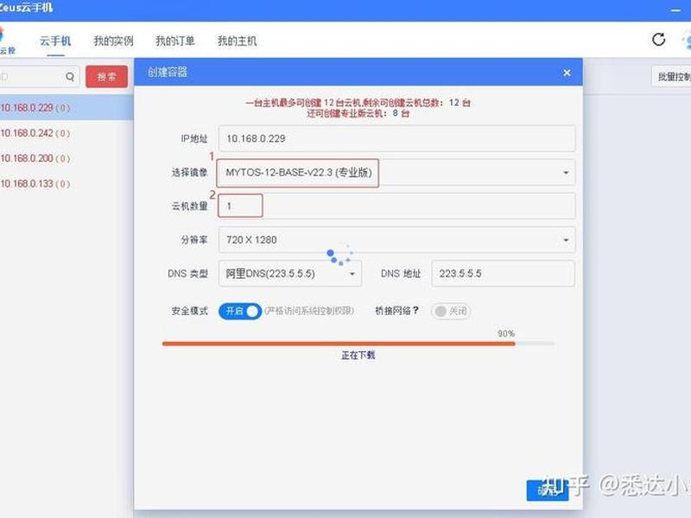This screenshot has width=691, height=518.
Task: Switch to the 我的主机 tab
Action: [237, 41]
